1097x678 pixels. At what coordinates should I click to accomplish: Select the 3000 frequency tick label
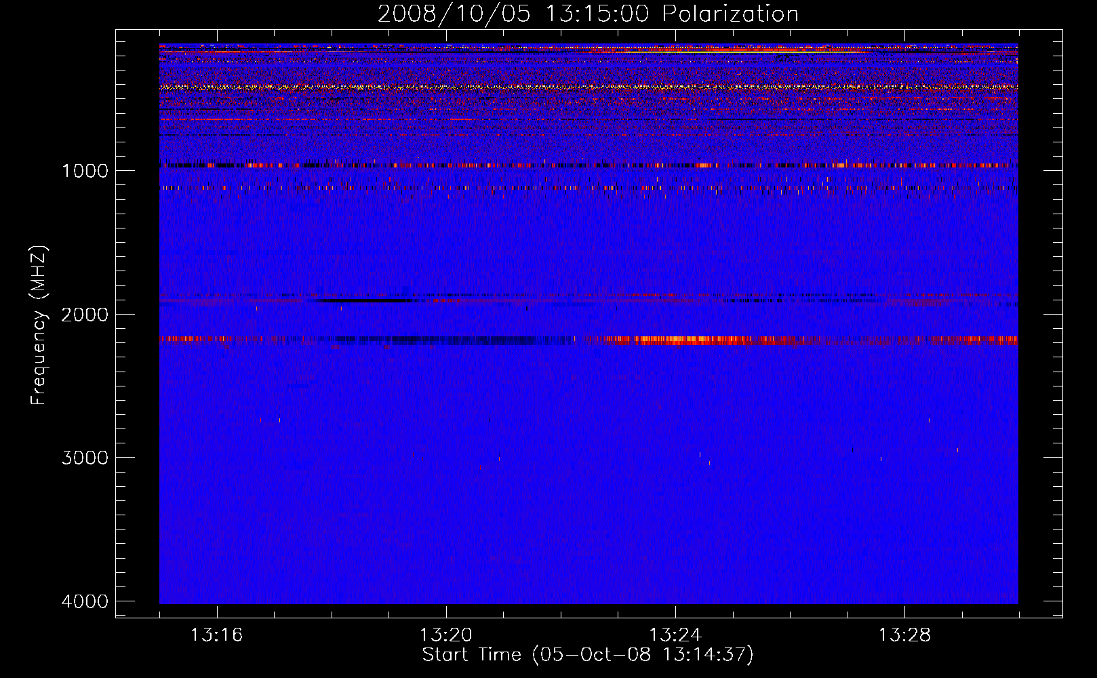pyautogui.click(x=85, y=458)
